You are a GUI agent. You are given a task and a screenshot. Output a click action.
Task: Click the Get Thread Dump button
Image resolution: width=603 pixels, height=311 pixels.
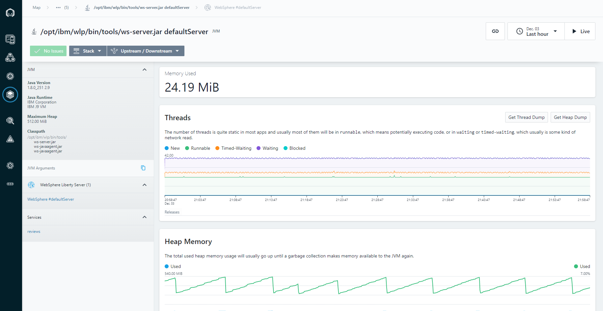point(526,117)
